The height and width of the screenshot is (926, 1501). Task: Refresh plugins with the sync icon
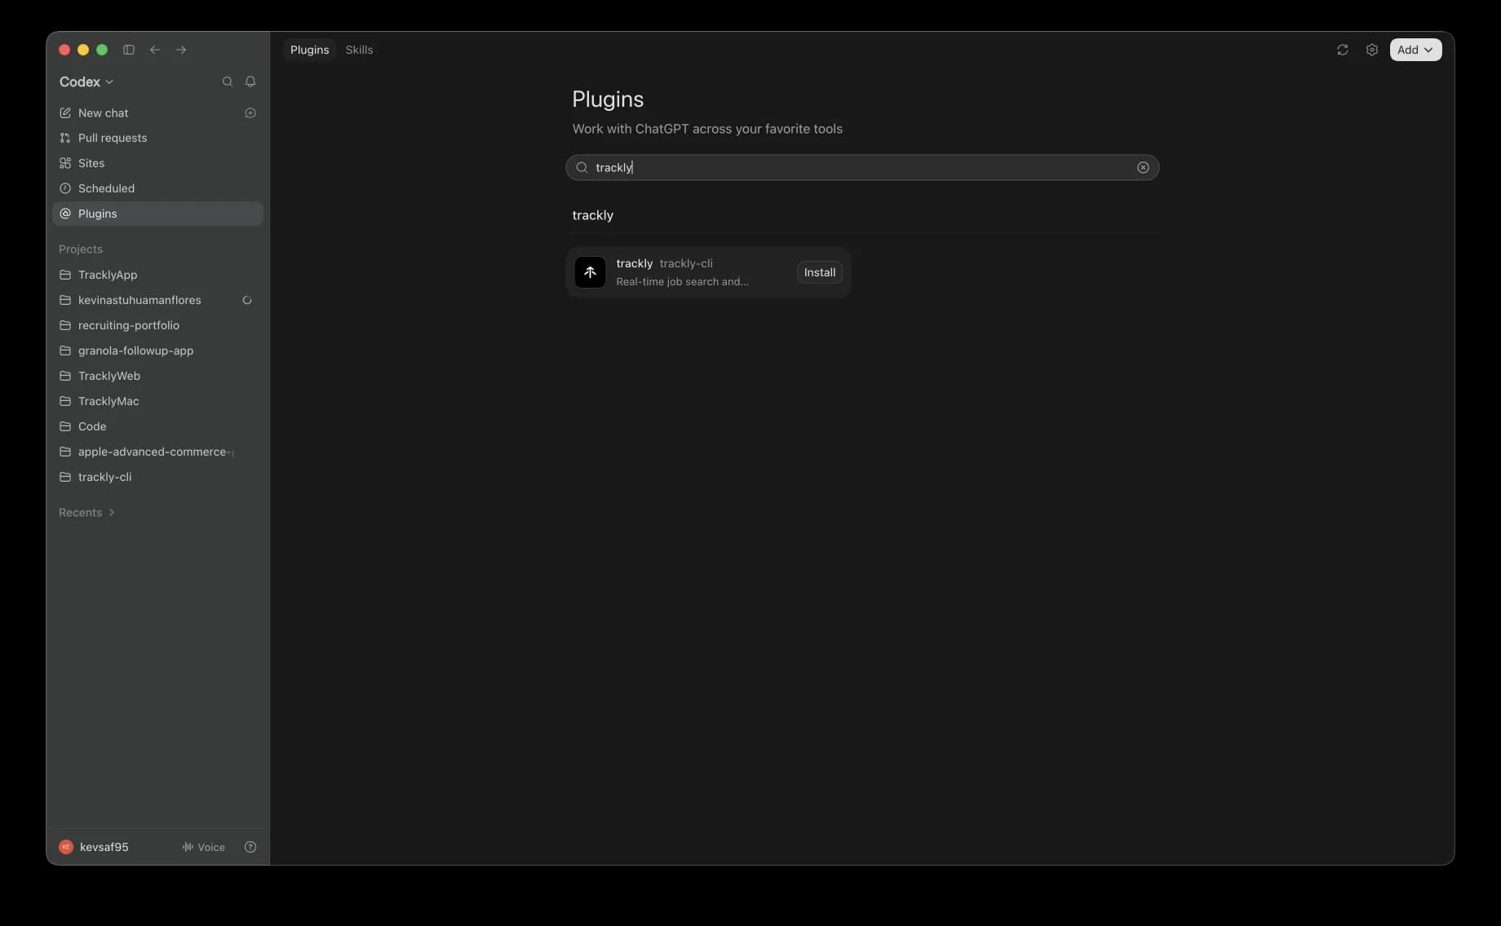pyautogui.click(x=1343, y=50)
